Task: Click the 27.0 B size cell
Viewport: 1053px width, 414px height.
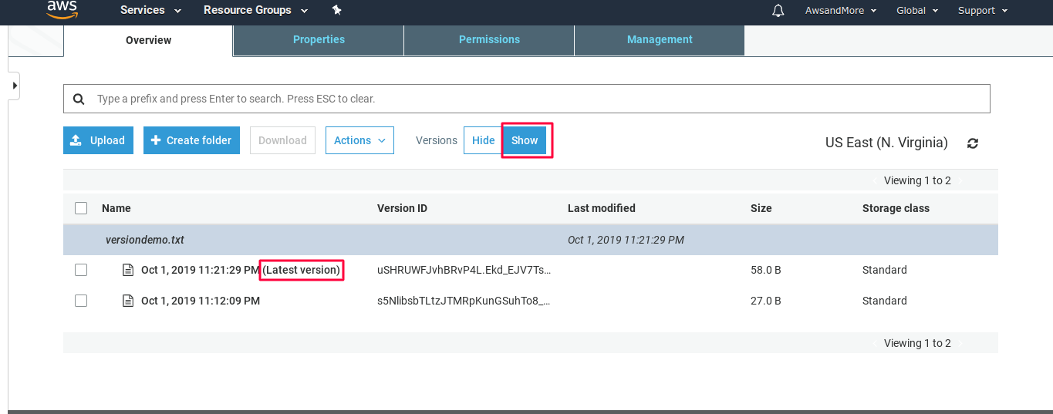Action: pos(766,301)
